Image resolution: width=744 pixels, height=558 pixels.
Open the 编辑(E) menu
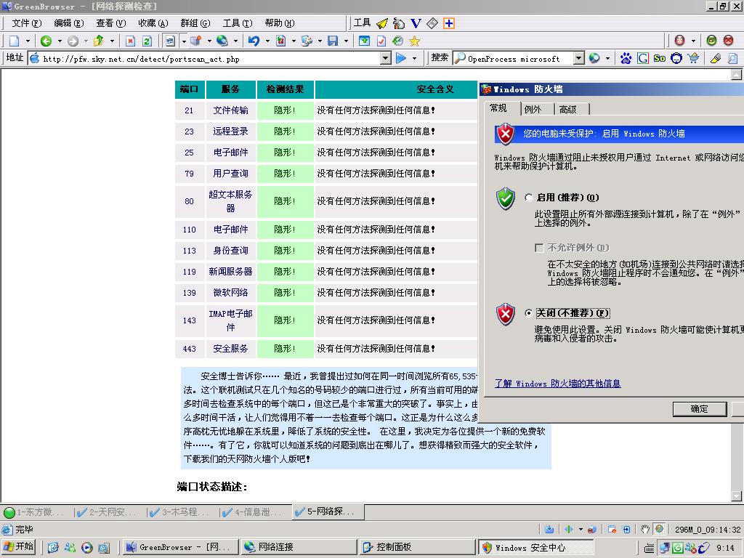pyautogui.click(x=69, y=23)
